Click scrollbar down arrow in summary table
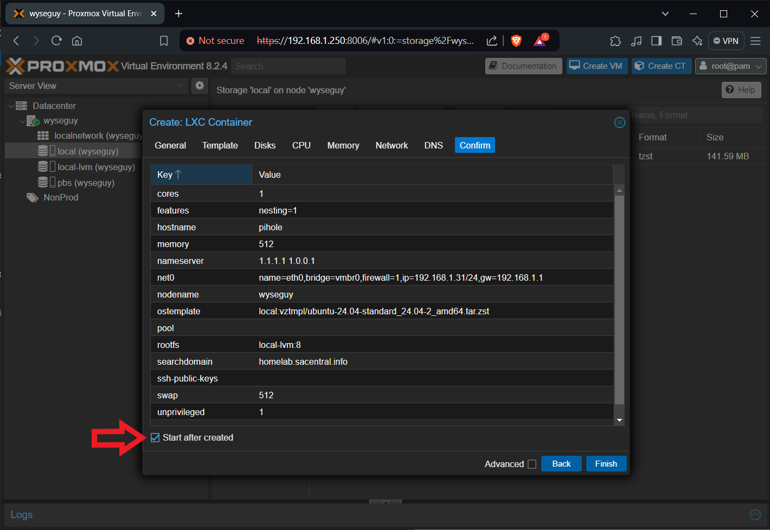770x530 pixels. pos(619,421)
